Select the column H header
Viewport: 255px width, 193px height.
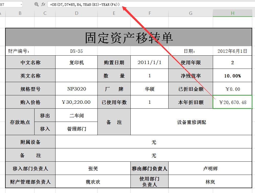tap(232, 13)
